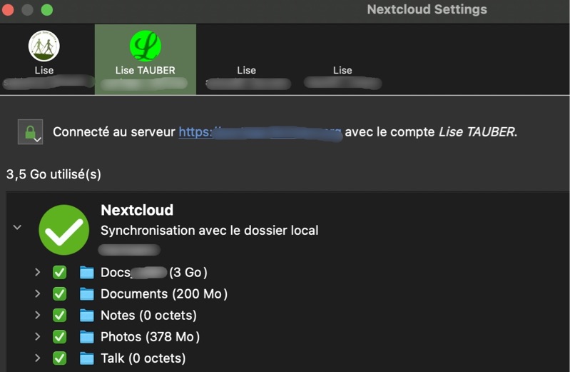Toggle the Notes folder sync checkbox
The image size is (570, 372).
coord(60,315)
